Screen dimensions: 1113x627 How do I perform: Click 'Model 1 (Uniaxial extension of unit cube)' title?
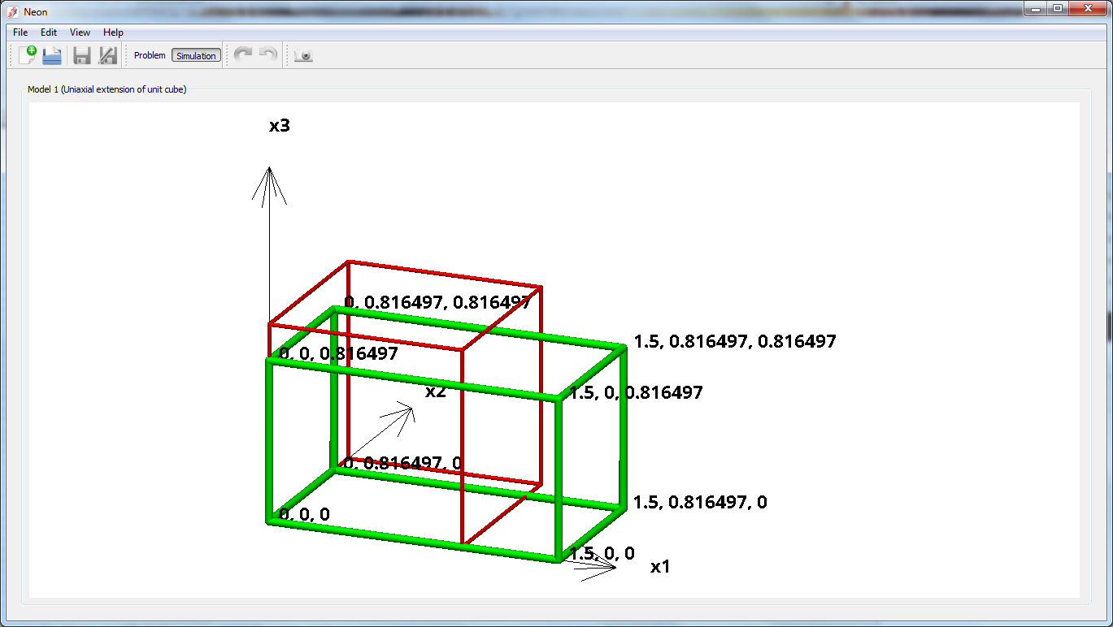107,89
